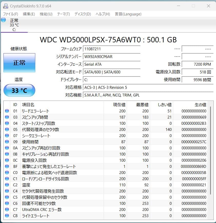Select the C: drive tile showing 正常 33 °C

click(14, 25)
